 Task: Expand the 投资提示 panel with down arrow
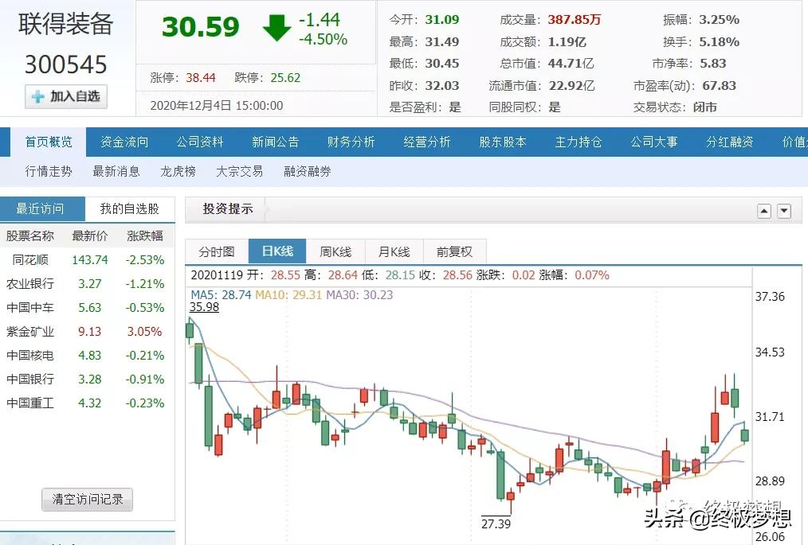tap(783, 210)
